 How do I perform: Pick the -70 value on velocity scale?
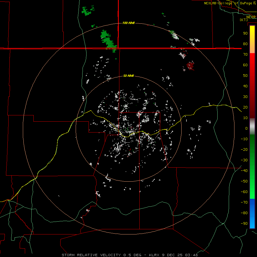coord(244,202)
